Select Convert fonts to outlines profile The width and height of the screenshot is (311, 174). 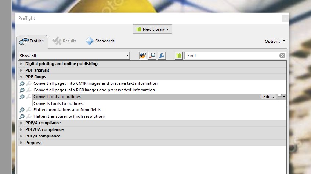[57, 97]
